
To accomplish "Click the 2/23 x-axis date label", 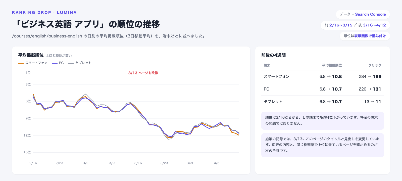I will click(59, 163).
